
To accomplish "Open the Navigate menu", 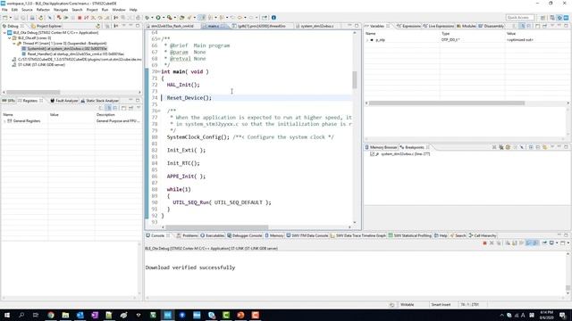I will [61, 10].
